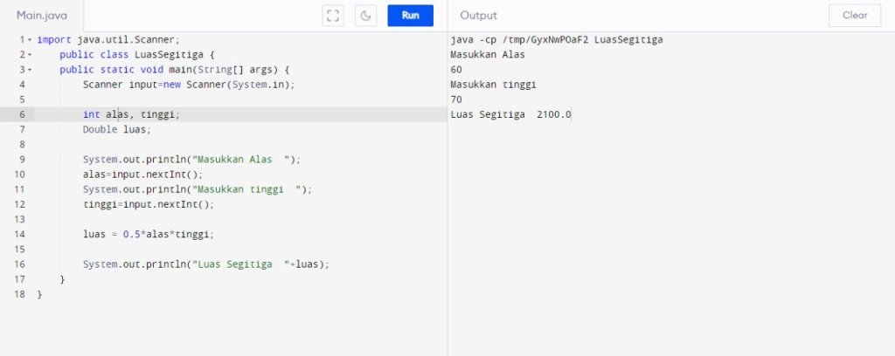Click the "Masukkan Alas" println statement
The height and width of the screenshot is (356, 895).
point(191,160)
